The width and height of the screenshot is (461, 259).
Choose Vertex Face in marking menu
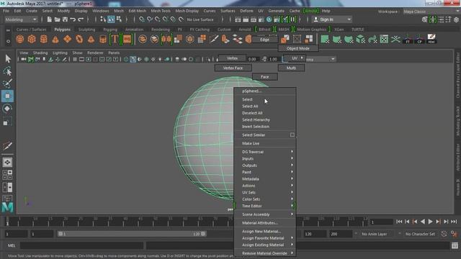[x=233, y=68]
